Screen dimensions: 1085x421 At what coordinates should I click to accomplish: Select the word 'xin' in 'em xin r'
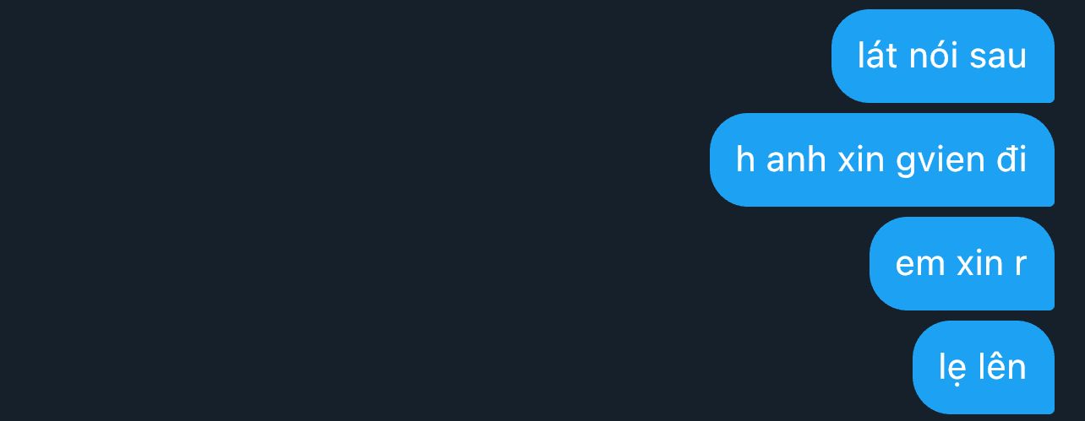click(x=979, y=263)
